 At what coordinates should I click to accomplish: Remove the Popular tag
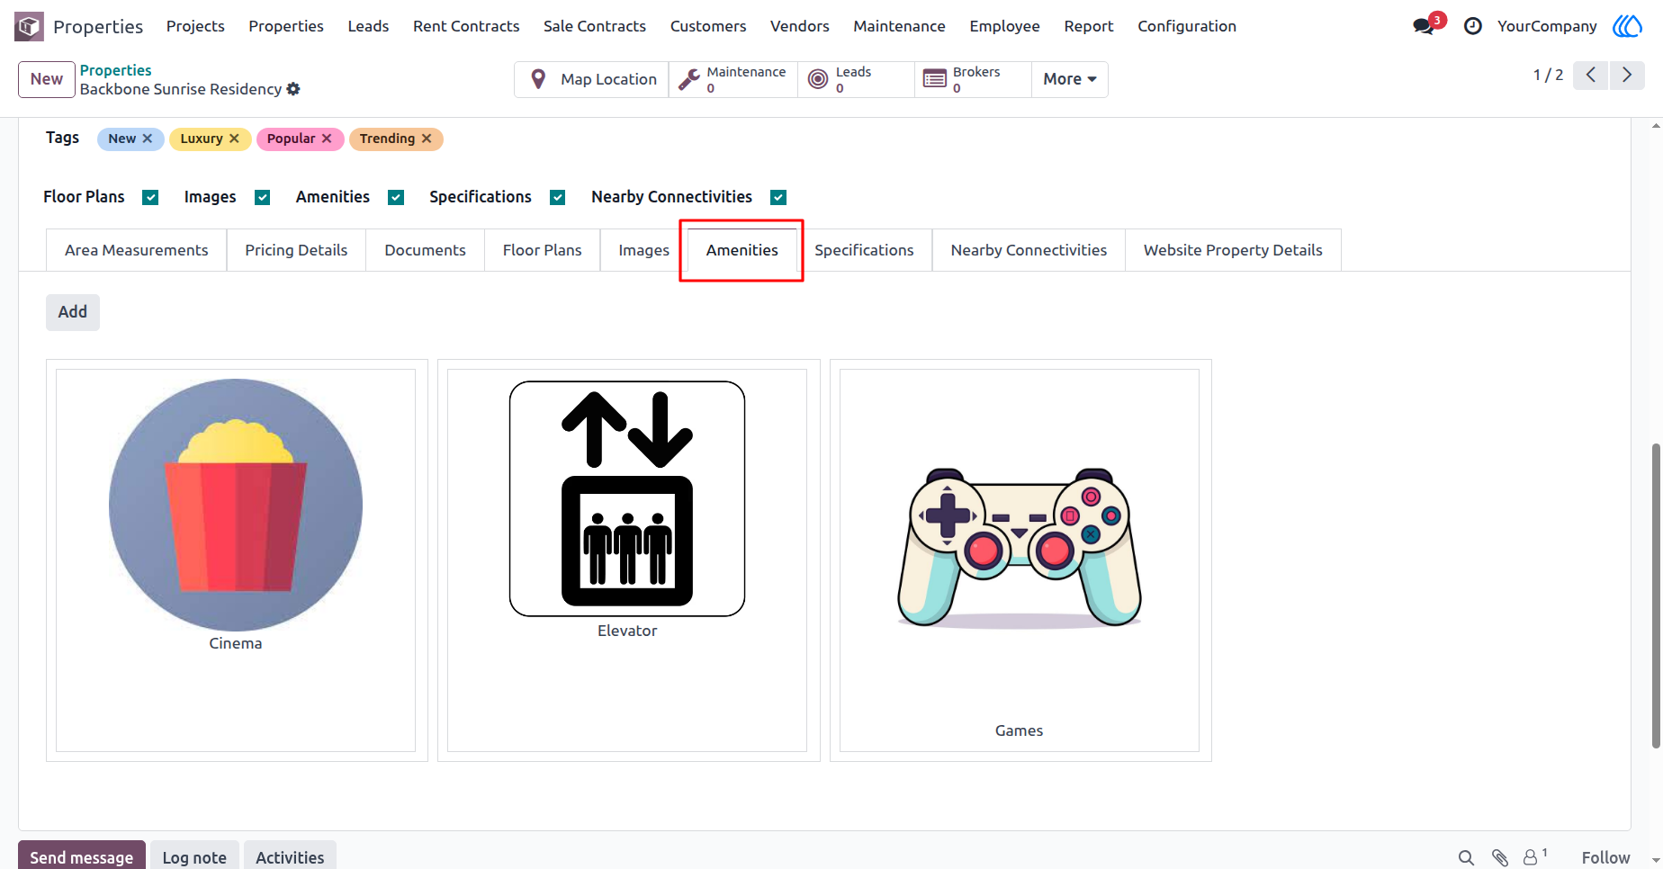[x=327, y=139]
